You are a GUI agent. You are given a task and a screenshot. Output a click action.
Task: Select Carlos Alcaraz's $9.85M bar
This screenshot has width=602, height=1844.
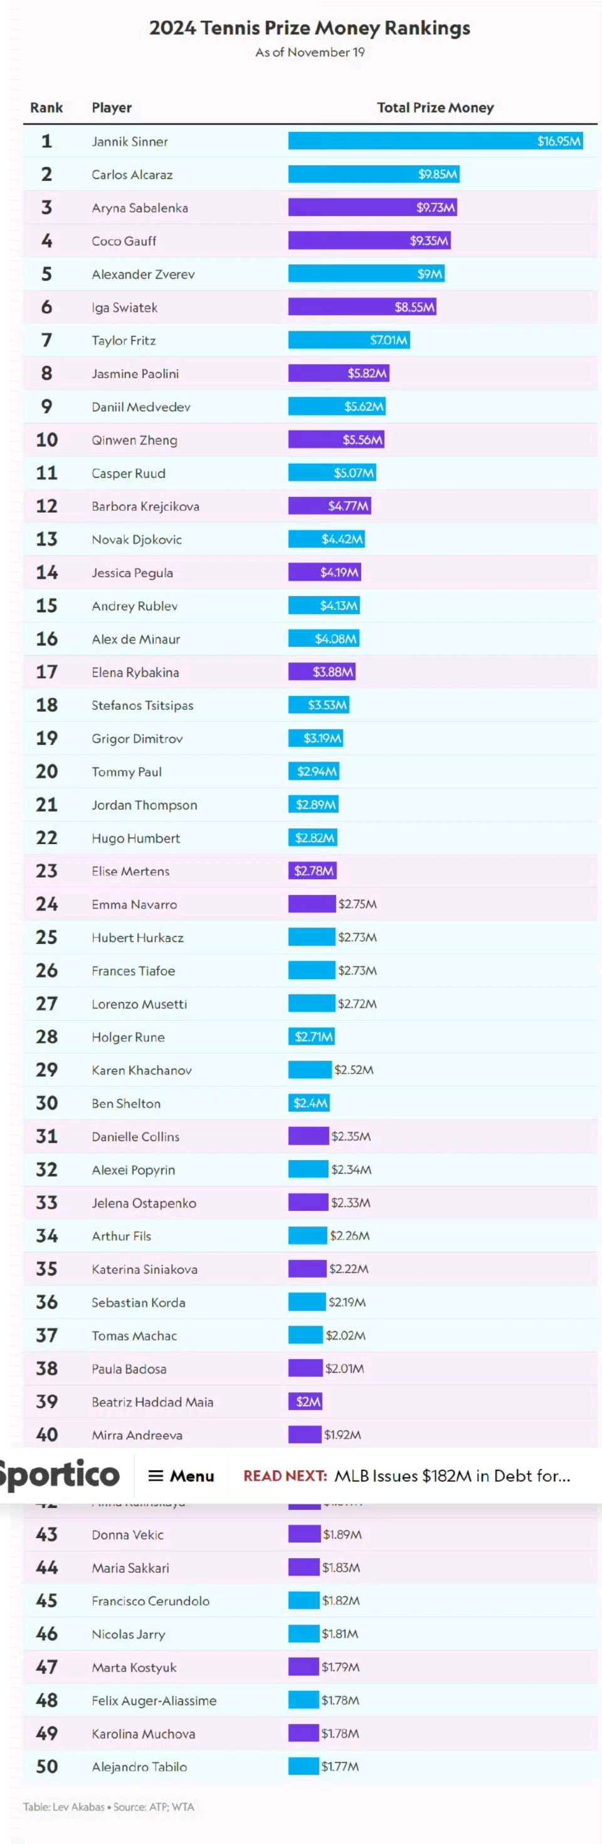point(374,174)
